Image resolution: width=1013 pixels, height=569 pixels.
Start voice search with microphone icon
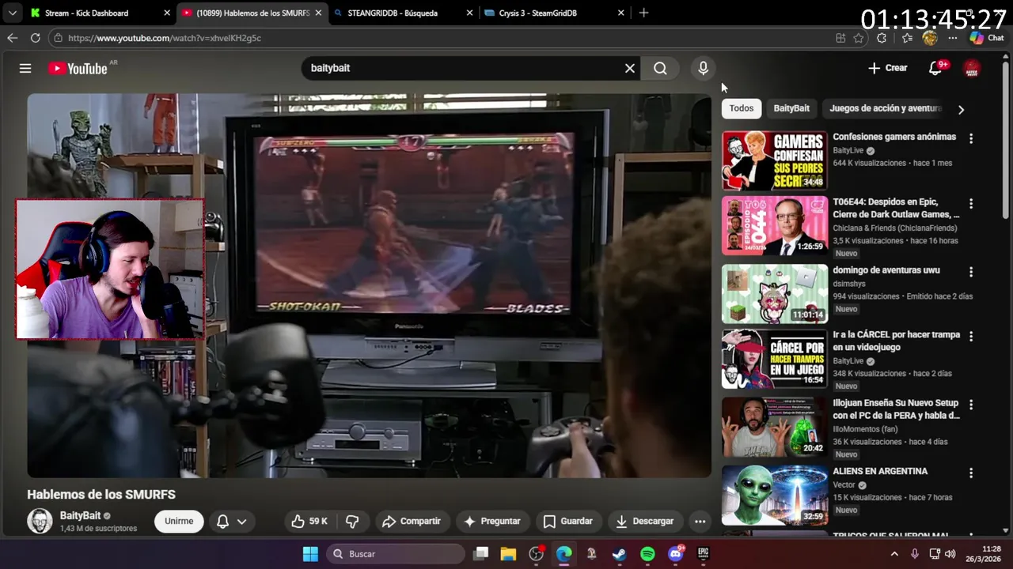pos(703,69)
